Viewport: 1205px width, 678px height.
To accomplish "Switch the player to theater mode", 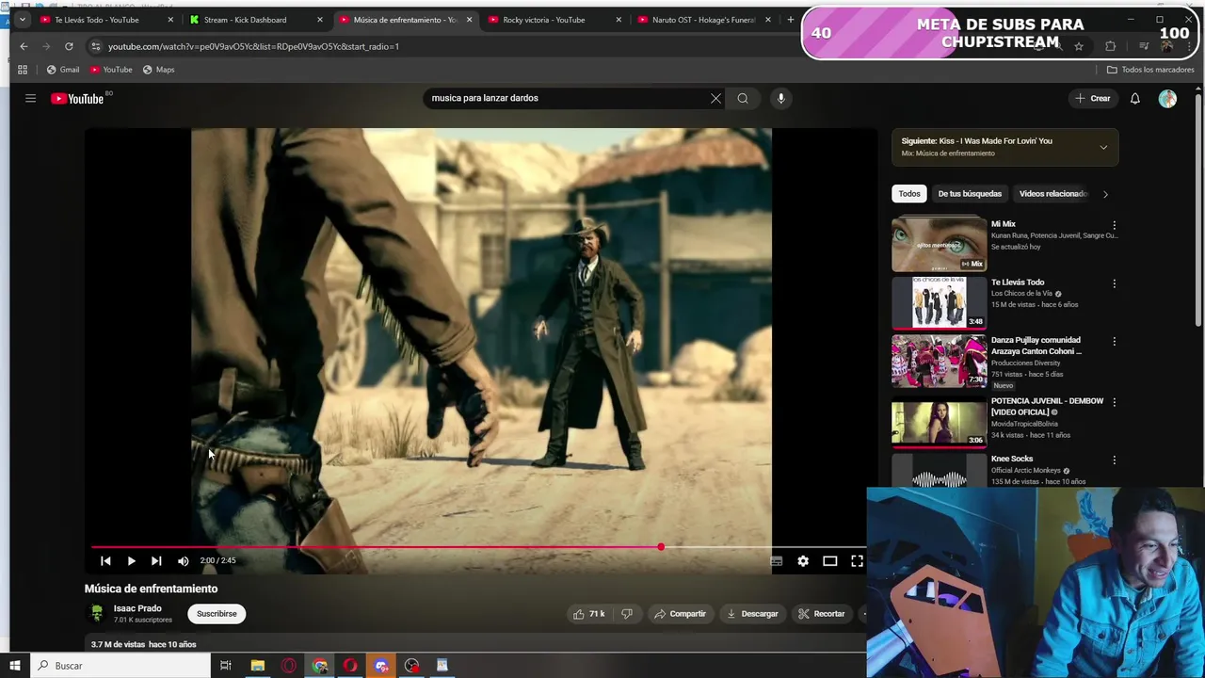I will (x=829, y=561).
